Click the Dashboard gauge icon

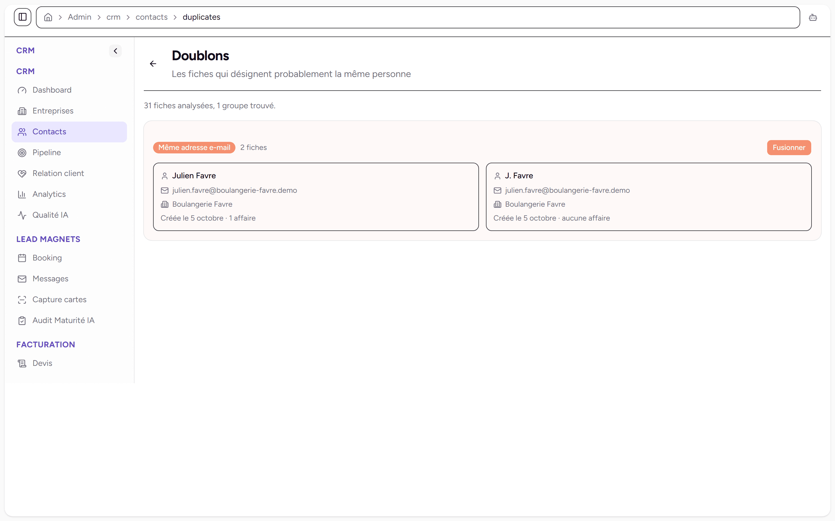tap(22, 90)
